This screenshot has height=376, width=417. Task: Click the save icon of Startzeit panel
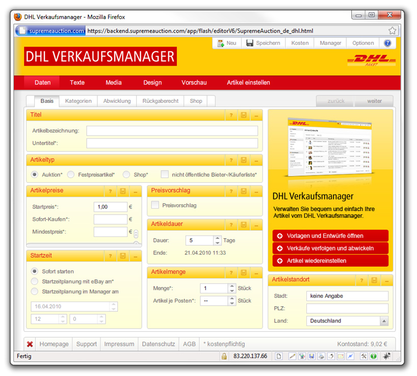tap(123, 256)
